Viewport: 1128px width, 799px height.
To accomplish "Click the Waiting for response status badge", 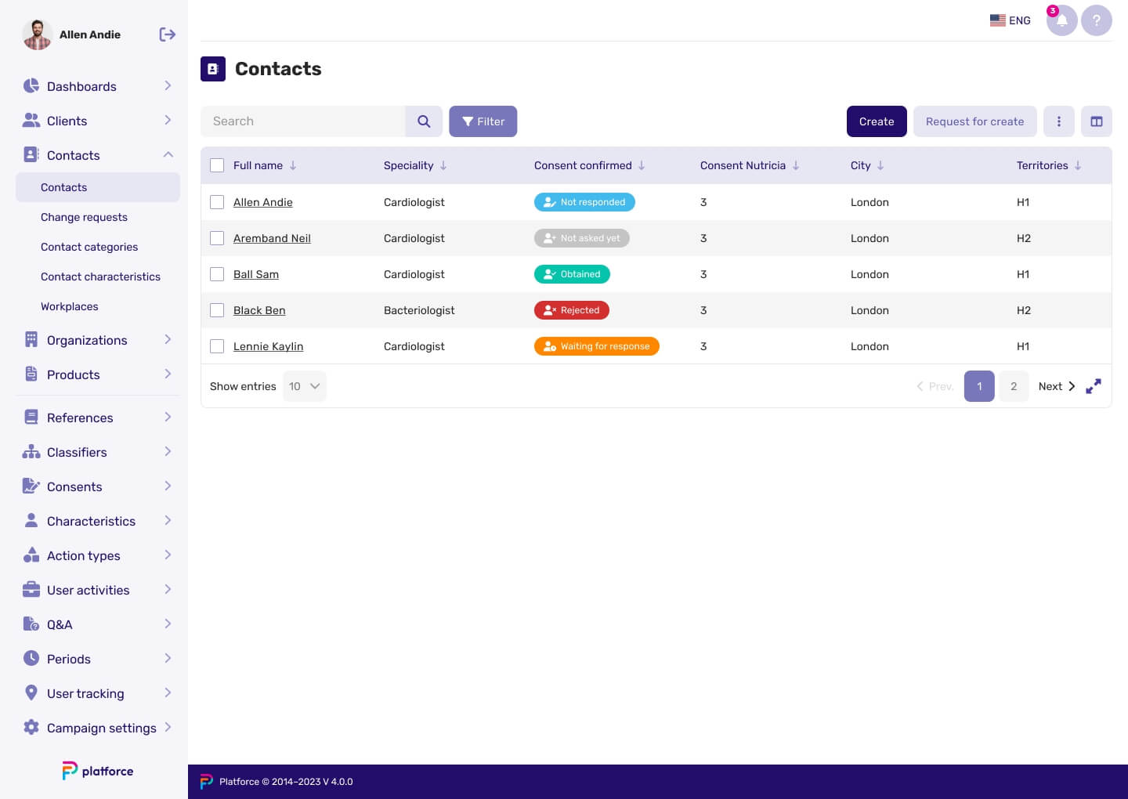I will [597, 346].
